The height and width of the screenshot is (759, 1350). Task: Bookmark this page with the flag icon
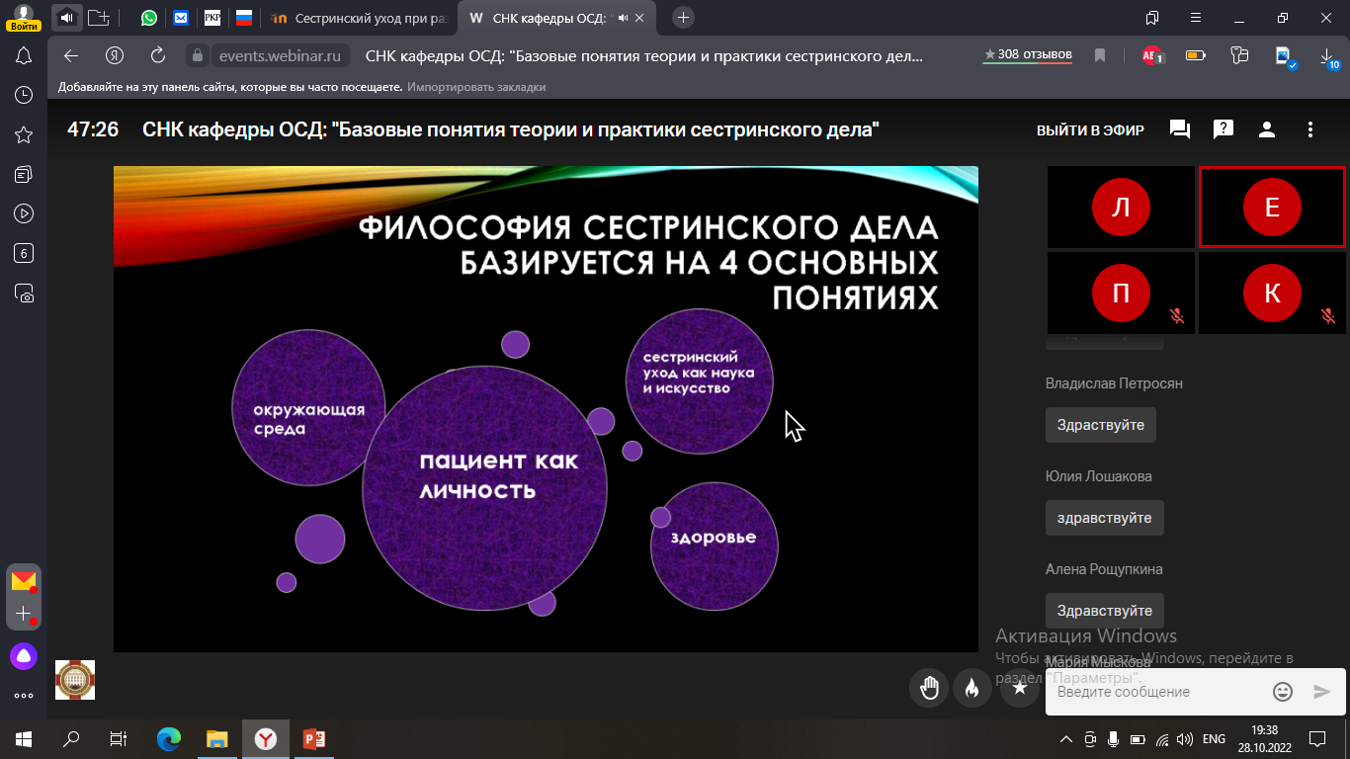coord(1100,55)
